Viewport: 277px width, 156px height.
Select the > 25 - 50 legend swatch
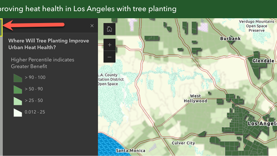(18, 101)
